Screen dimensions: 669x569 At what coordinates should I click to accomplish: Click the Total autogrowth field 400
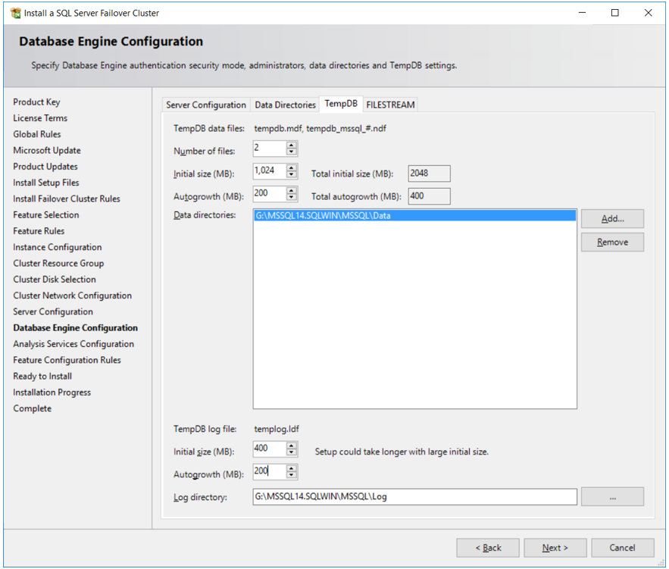(x=429, y=196)
